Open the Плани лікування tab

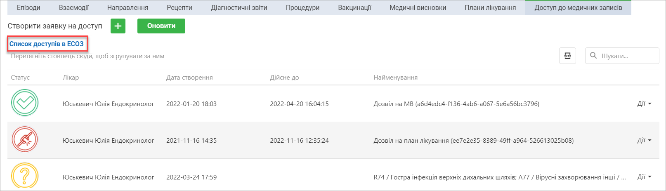click(x=490, y=7)
